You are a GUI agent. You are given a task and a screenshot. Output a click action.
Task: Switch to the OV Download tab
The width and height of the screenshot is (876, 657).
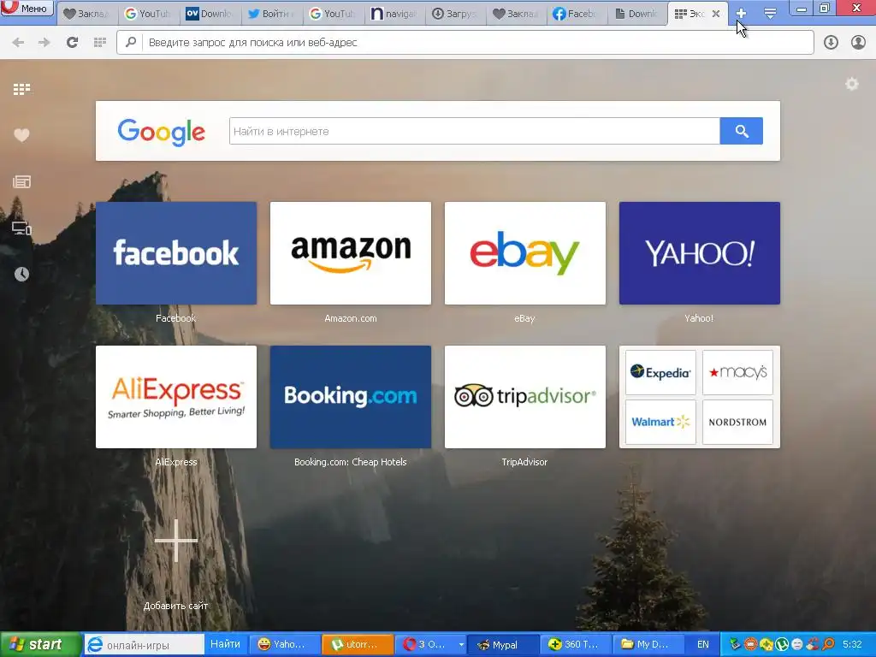(210, 14)
